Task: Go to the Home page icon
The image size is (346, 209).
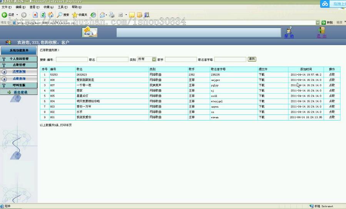Action: click(51, 15)
